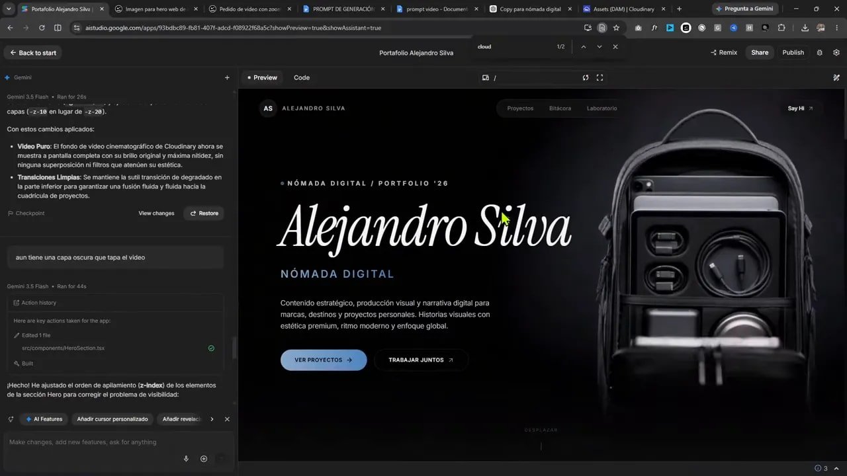
Task: Open the issues counter in the status bar
Action: [x=821, y=469]
